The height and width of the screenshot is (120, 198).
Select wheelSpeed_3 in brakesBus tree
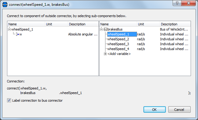118,44
